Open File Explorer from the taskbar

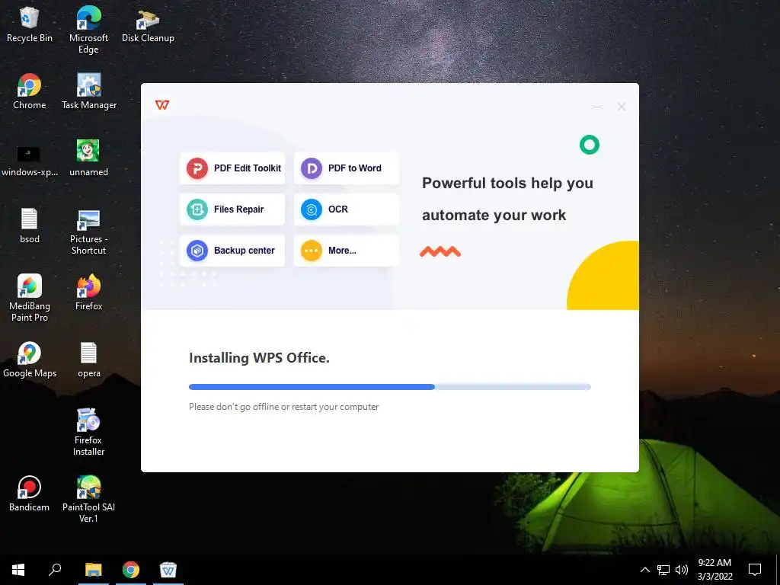93,570
